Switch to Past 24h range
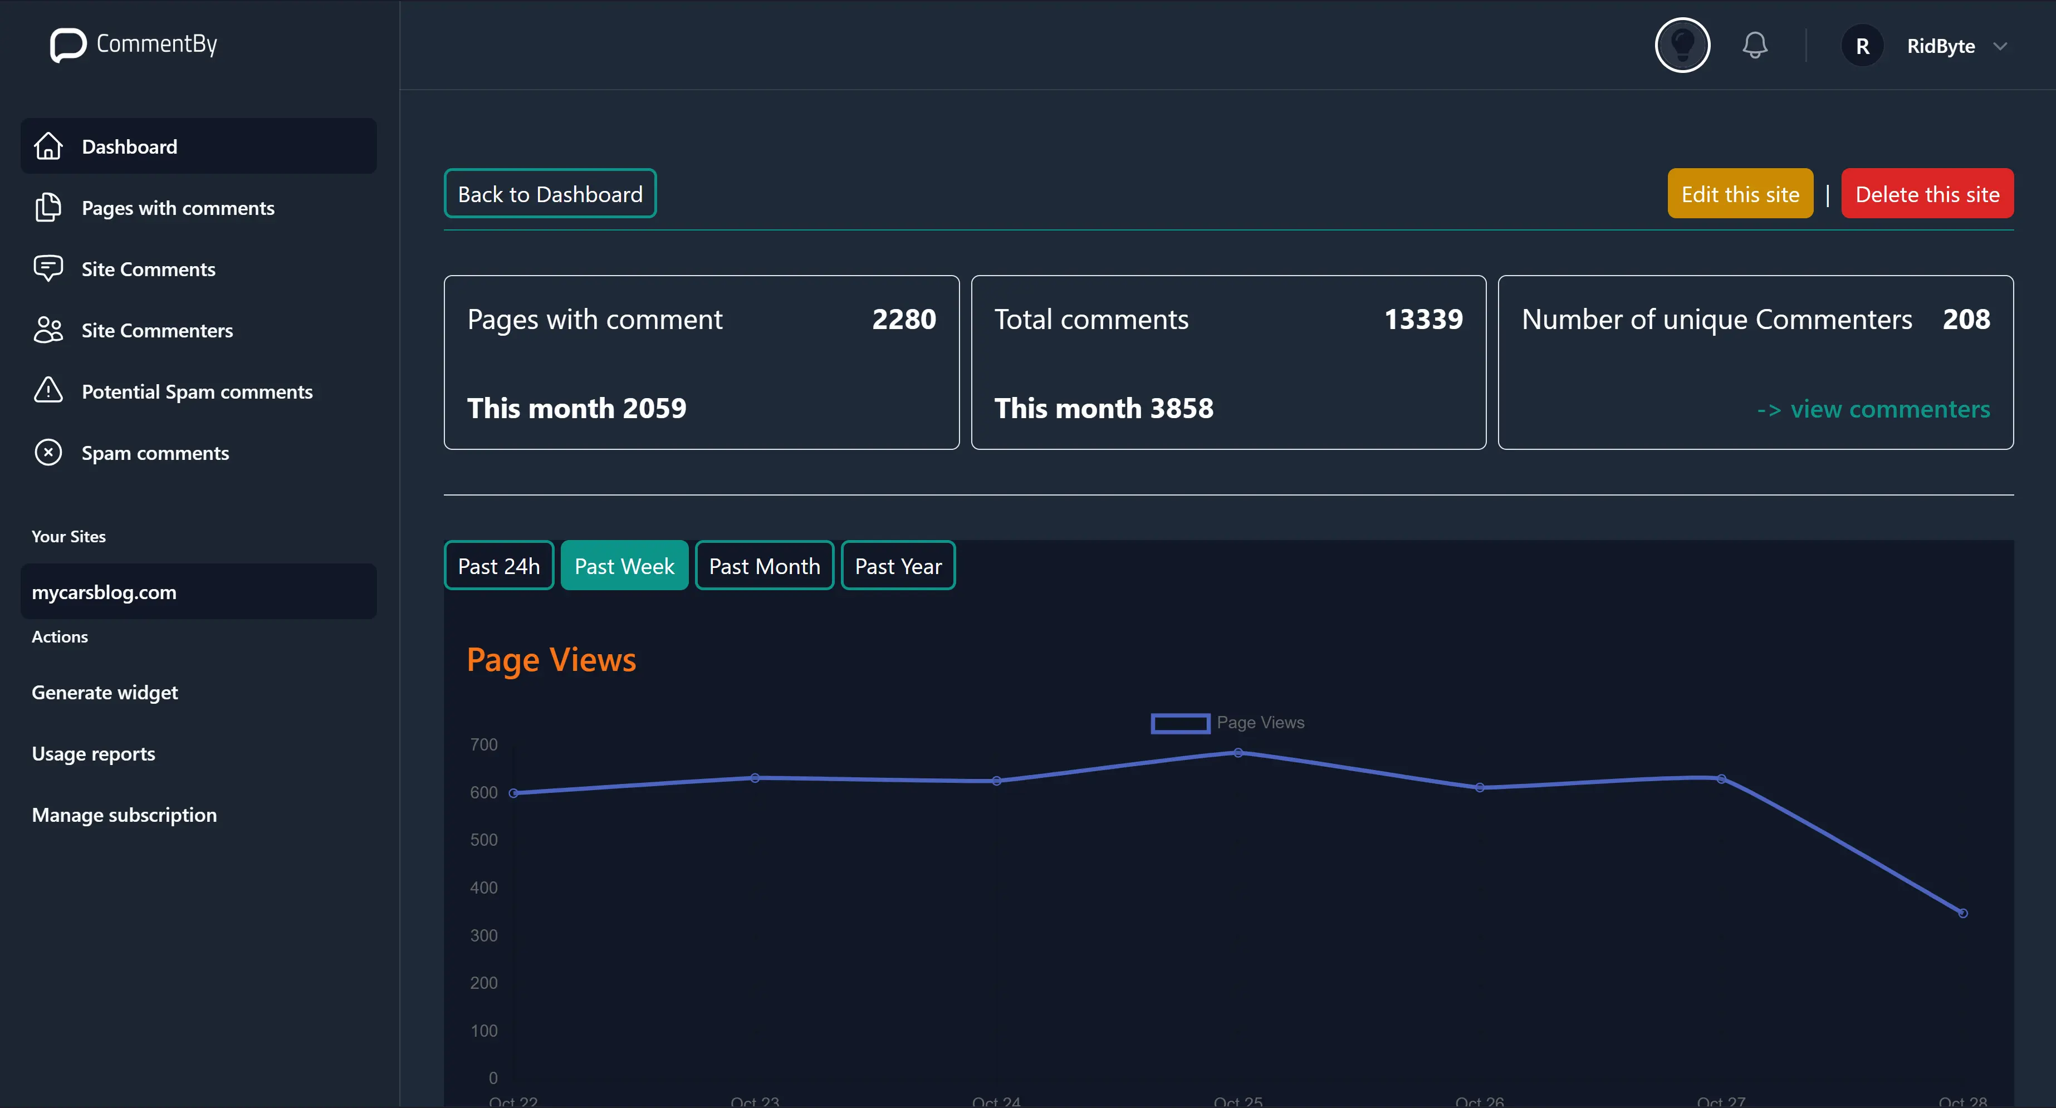Image resolution: width=2056 pixels, height=1108 pixels. click(x=498, y=565)
